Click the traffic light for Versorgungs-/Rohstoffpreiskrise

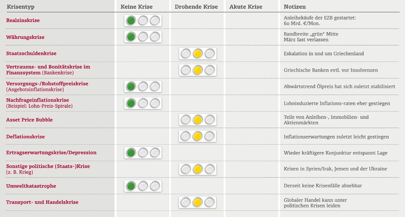[143, 86]
